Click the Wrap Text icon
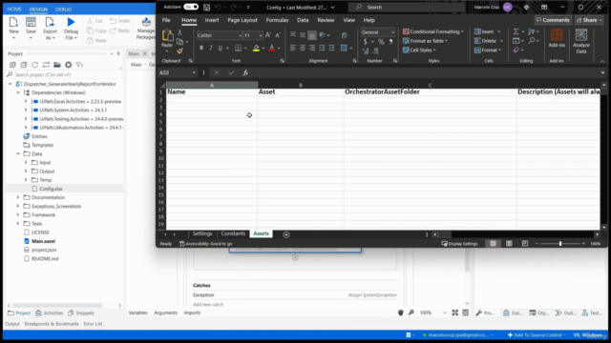 (x=344, y=35)
